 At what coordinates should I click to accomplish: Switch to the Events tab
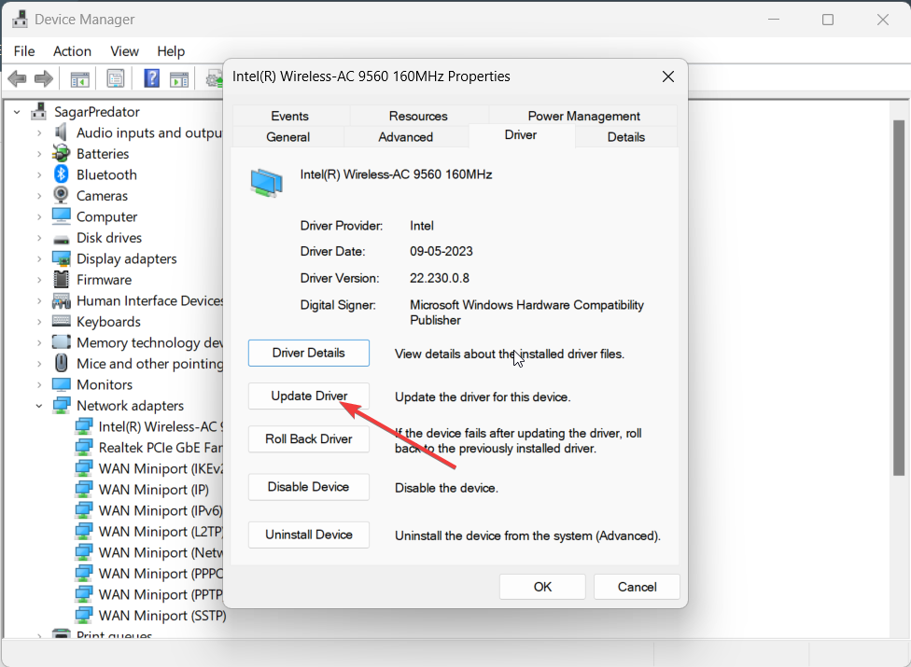pos(290,116)
